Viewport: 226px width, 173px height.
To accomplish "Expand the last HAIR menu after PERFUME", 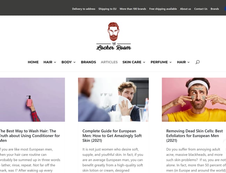I will coord(183,62).
